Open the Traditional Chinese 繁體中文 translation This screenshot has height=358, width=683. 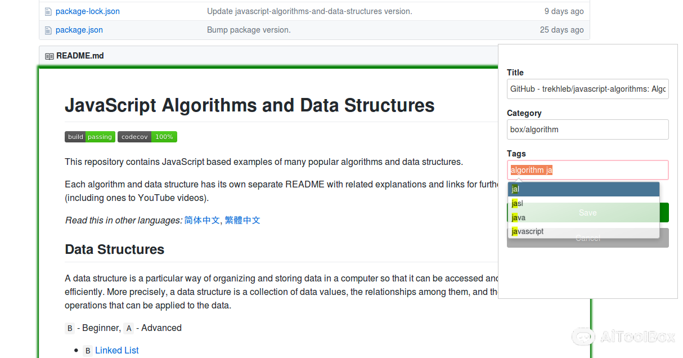242,221
